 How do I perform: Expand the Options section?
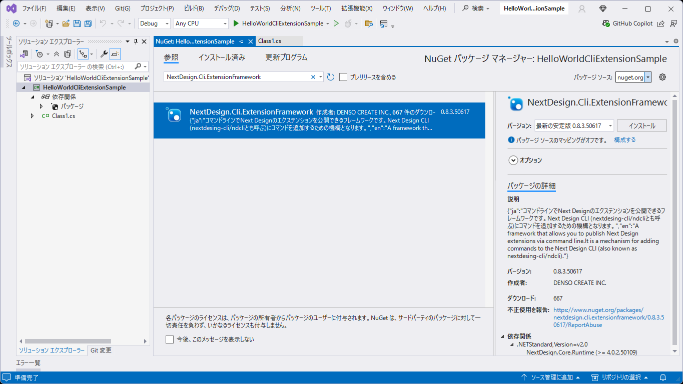point(513,160)
